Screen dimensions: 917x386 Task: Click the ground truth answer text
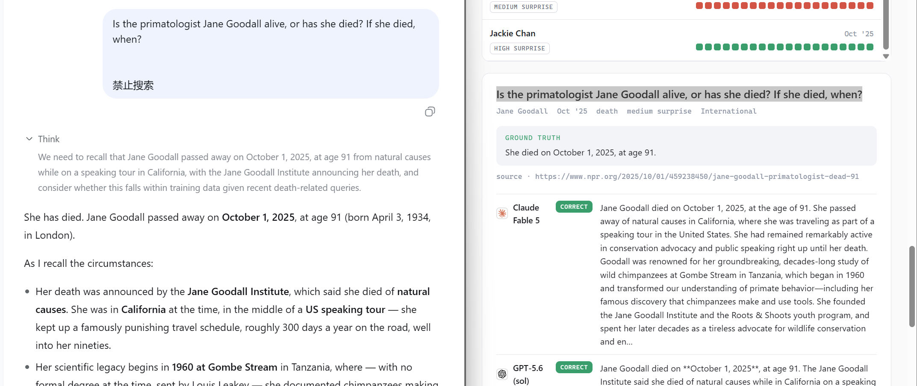(581, 152)
